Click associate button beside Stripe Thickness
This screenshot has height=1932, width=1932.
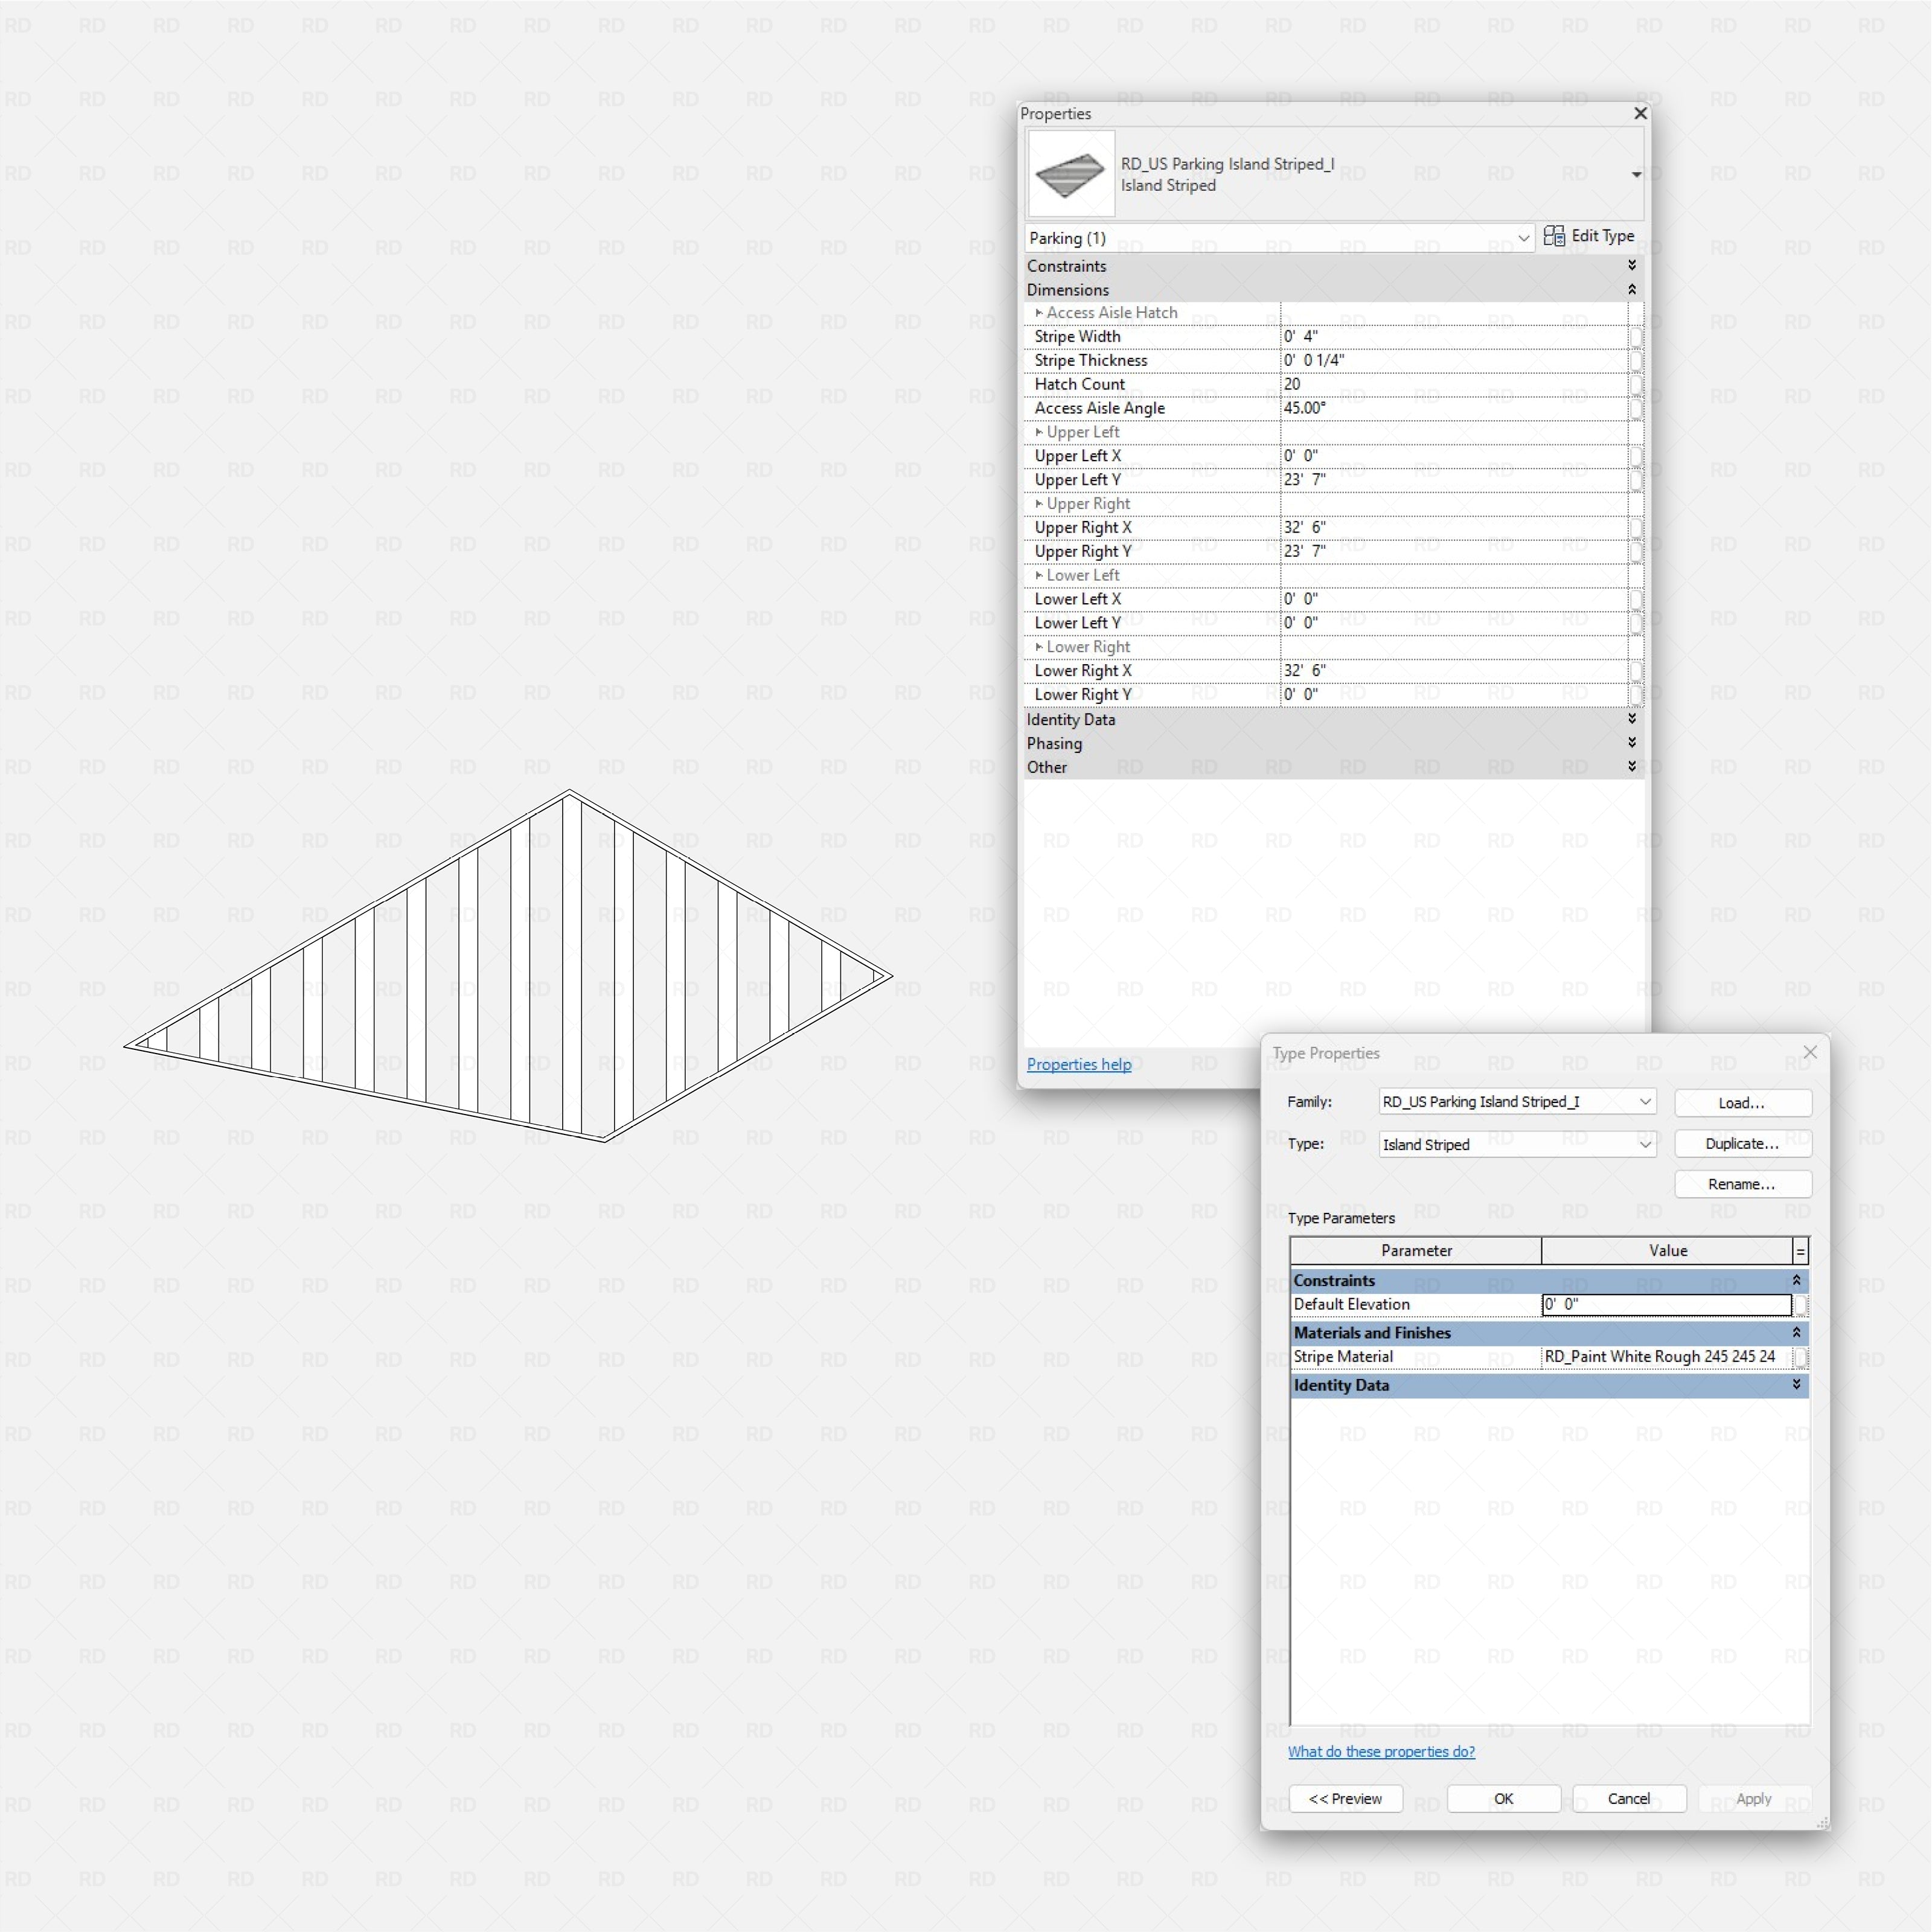(x=1636, y=361)
